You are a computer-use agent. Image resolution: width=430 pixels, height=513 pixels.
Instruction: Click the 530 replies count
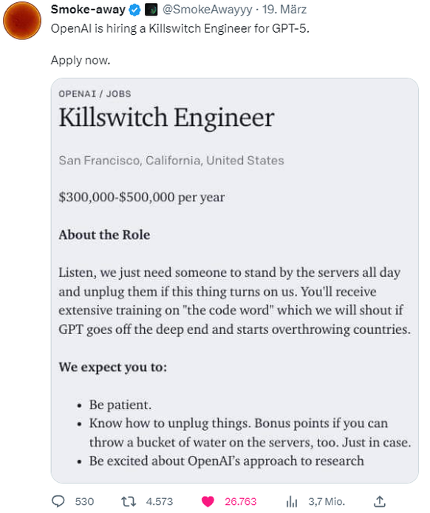click(84, 501)
